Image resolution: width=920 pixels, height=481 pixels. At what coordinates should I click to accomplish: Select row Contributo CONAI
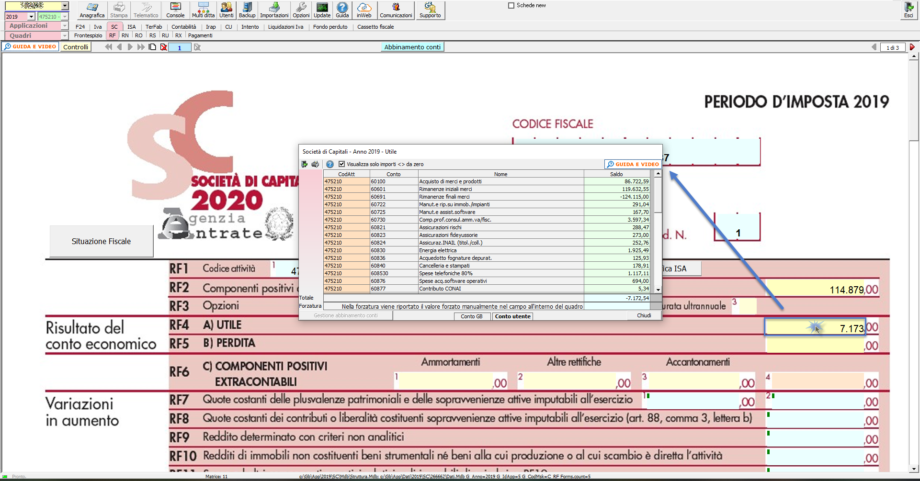tap(487, 289)
